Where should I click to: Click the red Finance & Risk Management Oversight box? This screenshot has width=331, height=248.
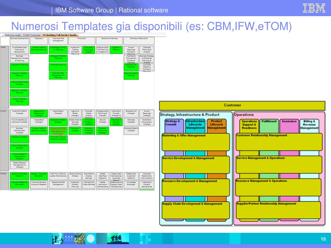(x=58, y=131)
